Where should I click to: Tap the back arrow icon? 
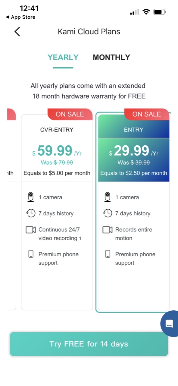pos(17,31)
